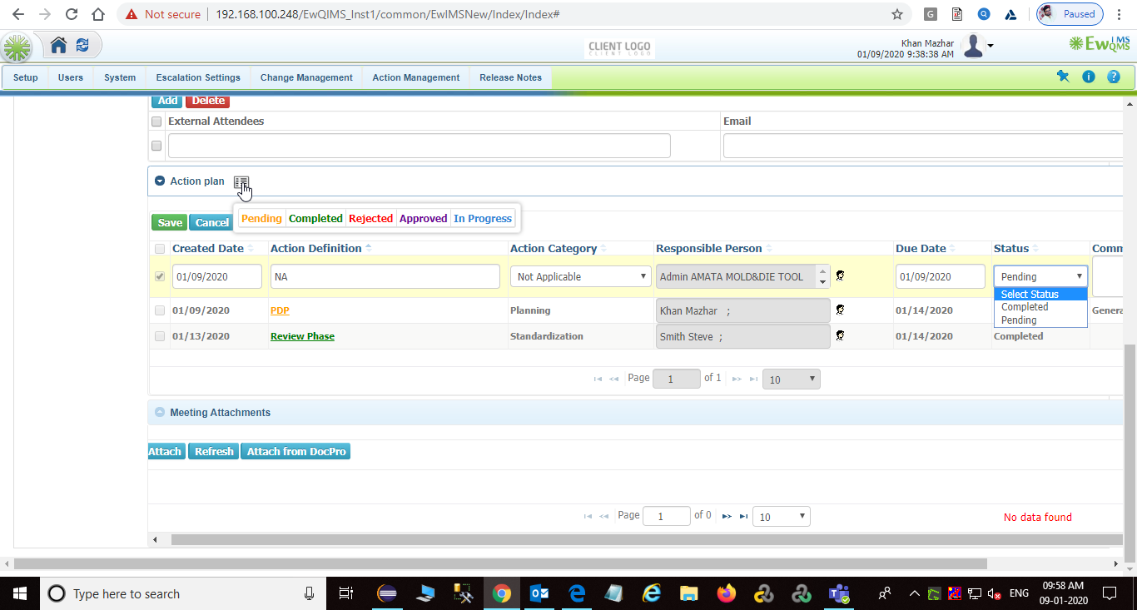Viewport: 1137px width, 610px height.
Task: Click the Created Date input field
Action: coord(217,276)
